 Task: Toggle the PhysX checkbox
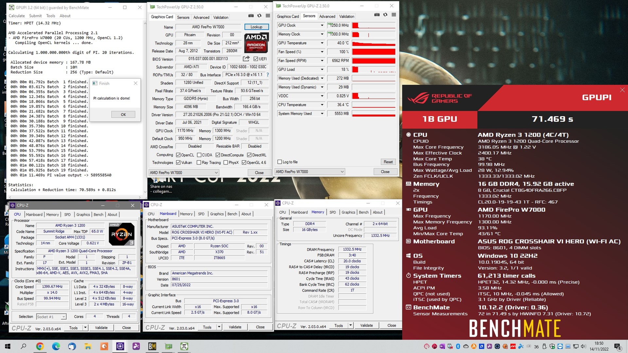click(226, 162)
